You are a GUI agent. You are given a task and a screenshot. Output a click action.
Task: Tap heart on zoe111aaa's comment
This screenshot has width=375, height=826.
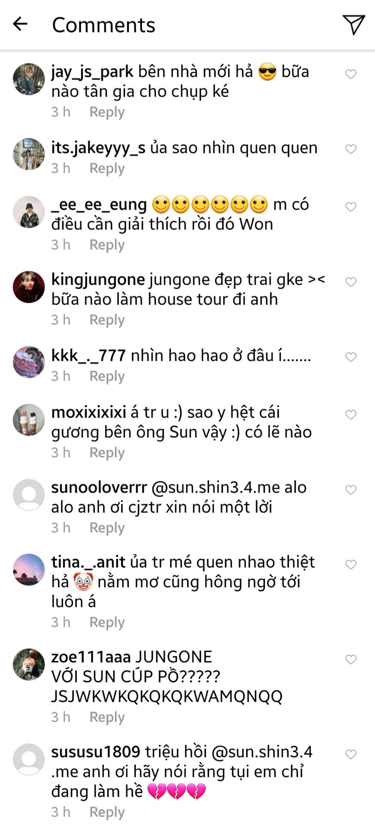351,660
